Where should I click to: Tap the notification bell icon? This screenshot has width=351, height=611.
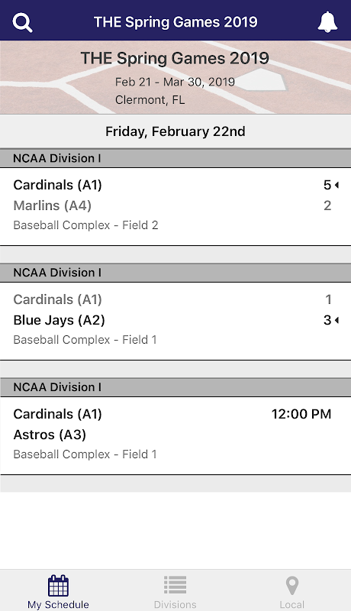point(327,22)
